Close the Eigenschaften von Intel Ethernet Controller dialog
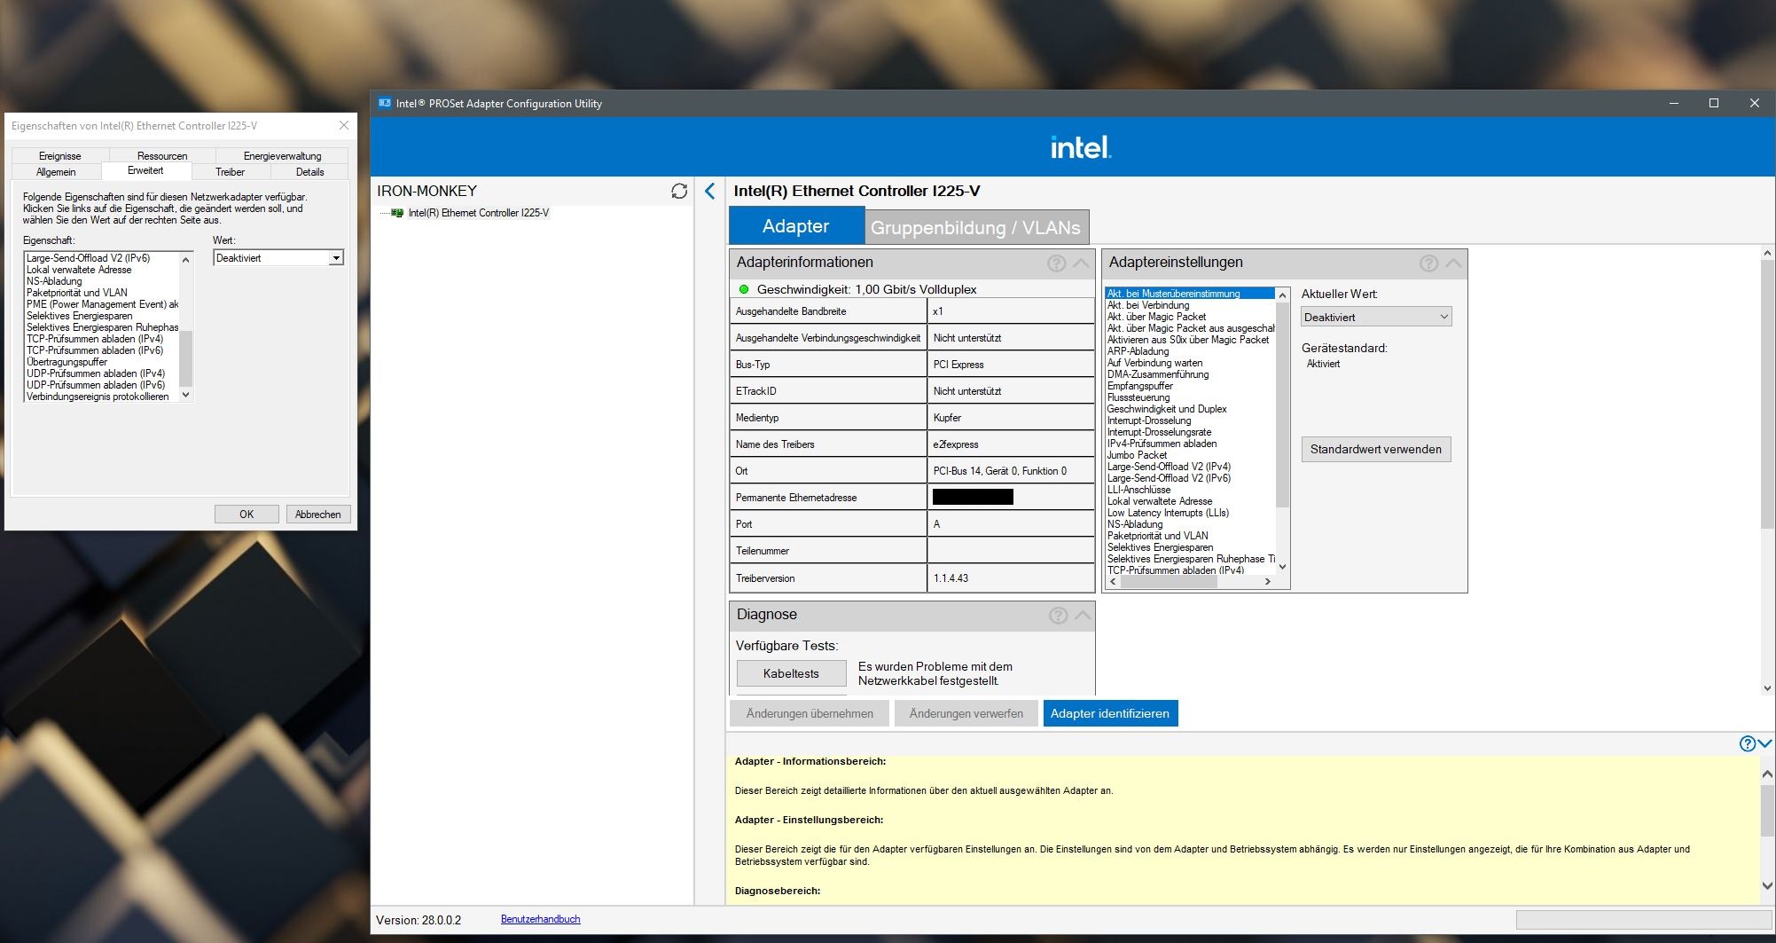This screenshot has width=1776, height=943. pos(344,126)
